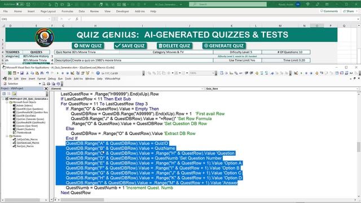Select the QuizSaveLoad_Macros module
This screenshot has height=203, width=361.
point(28,143)
